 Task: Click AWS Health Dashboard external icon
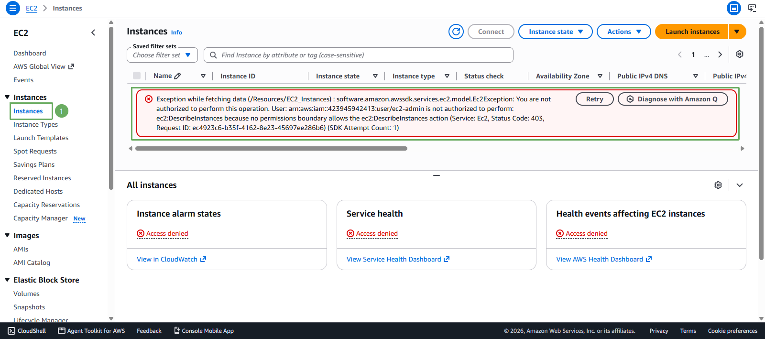tap(649, 259)
